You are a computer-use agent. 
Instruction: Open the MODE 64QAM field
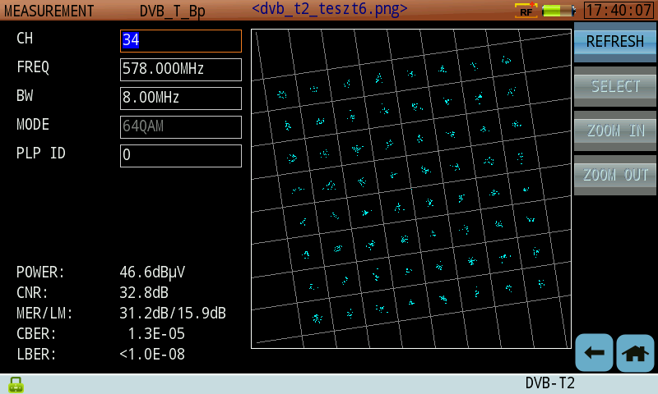[181, 127]
